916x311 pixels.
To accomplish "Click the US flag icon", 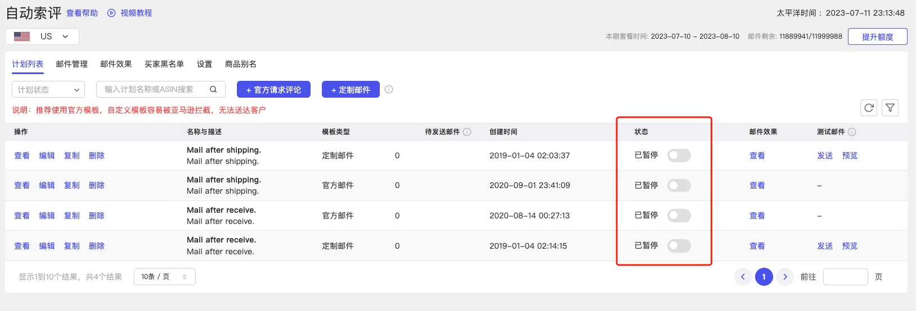I will click(x=22, y=36).
